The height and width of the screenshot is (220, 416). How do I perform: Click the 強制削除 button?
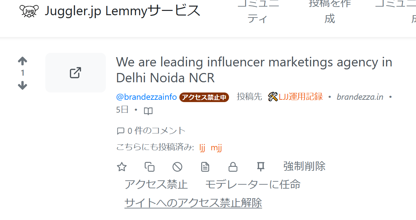(304, 166)
